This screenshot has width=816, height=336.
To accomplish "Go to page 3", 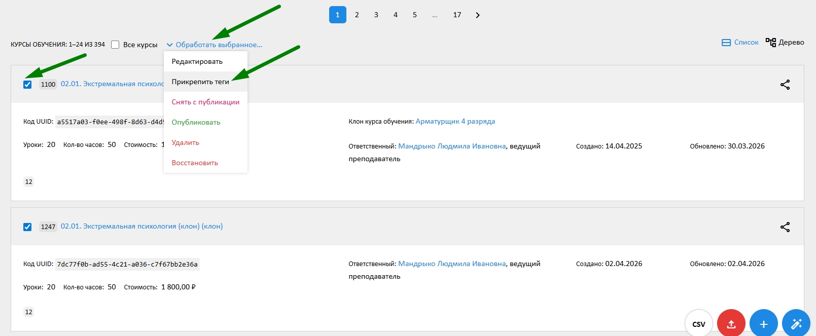I will coord(376,15).
